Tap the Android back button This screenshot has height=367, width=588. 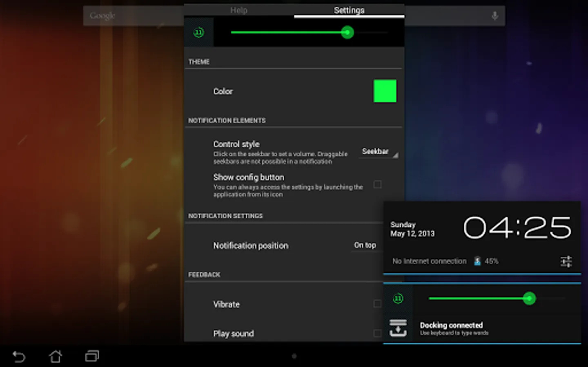[x=19, y=356]
